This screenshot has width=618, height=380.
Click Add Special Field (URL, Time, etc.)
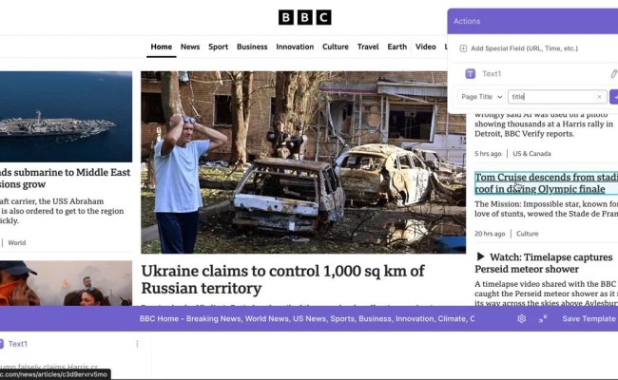524,48
